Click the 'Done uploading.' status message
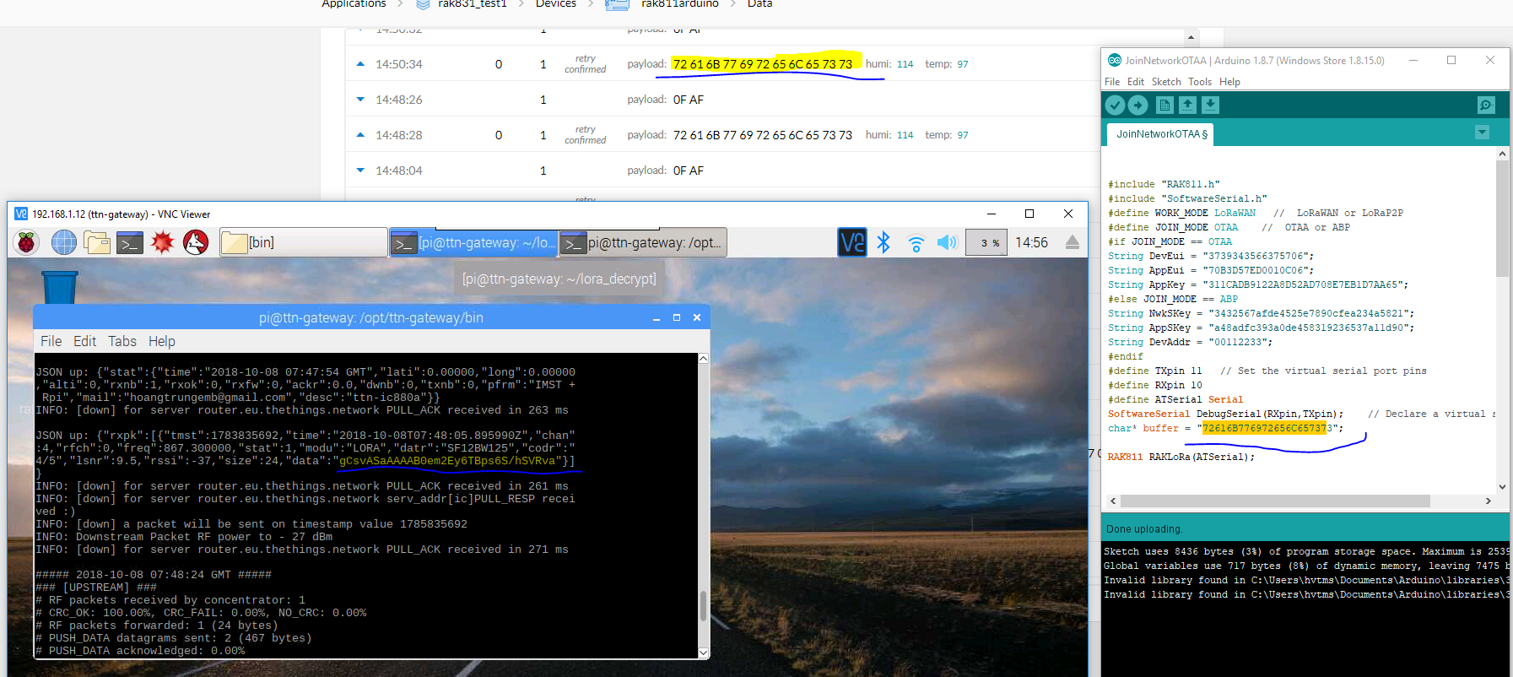 tap(1144, 529)
